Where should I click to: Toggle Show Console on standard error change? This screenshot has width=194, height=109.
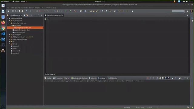169,78
